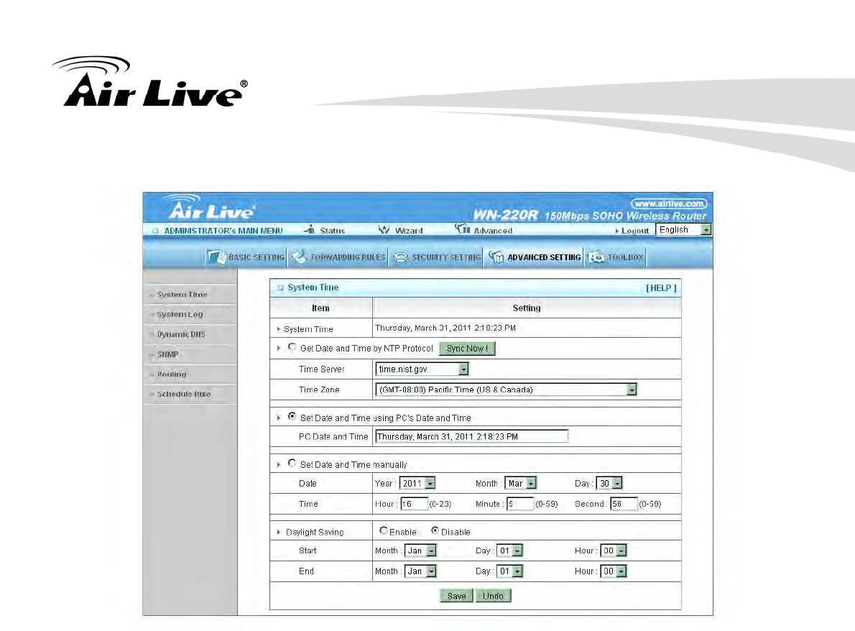Open Daylight Saving Start Hour dropdown
The width and height of the screenshot is (855, 631).
click(x=614, y=551)
